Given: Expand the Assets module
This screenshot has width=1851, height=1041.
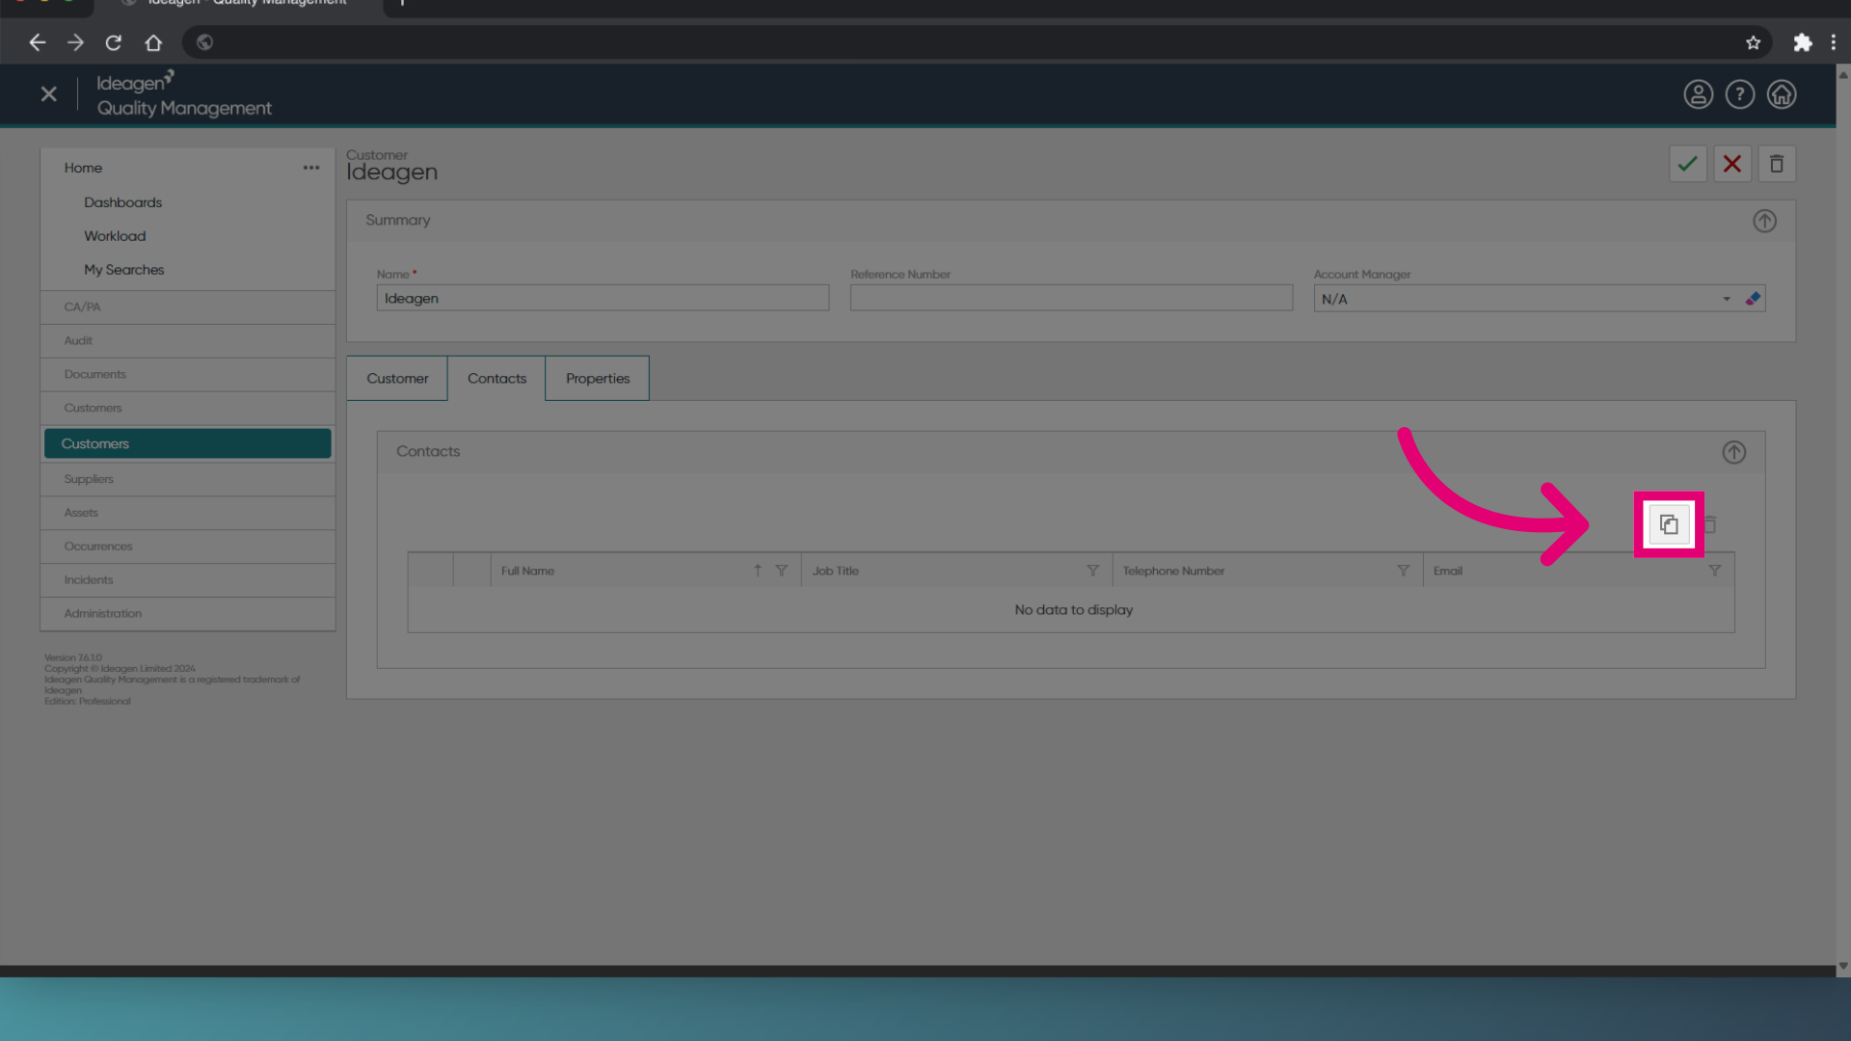Looking at the screenshot, I should click(188, 513).
